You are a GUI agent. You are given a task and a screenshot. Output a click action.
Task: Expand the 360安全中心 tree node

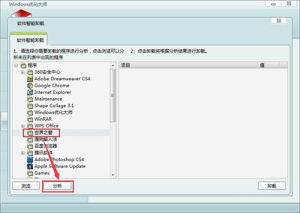click(23, 72)
